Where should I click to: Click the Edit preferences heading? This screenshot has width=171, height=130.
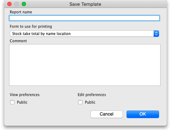[x=92, y=95]
